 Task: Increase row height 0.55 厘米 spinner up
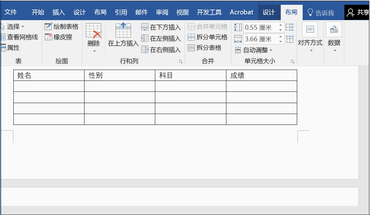coord(280,25)
